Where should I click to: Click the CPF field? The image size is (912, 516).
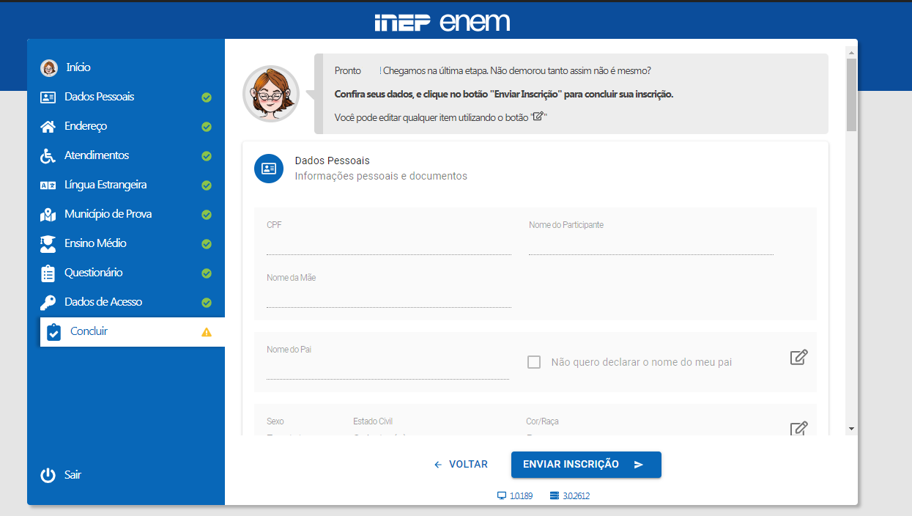pos(388,246)
